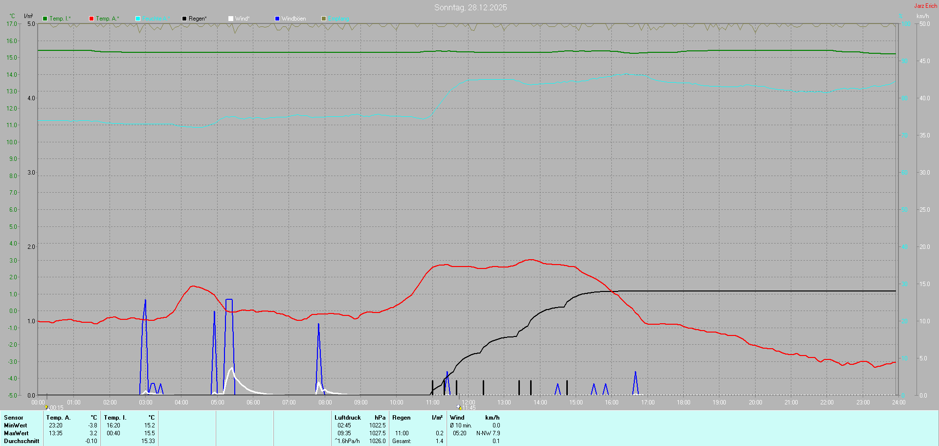
Task: Click the Temp. A. minimum value '-3.8'
Action: click(x=92, y=425)
